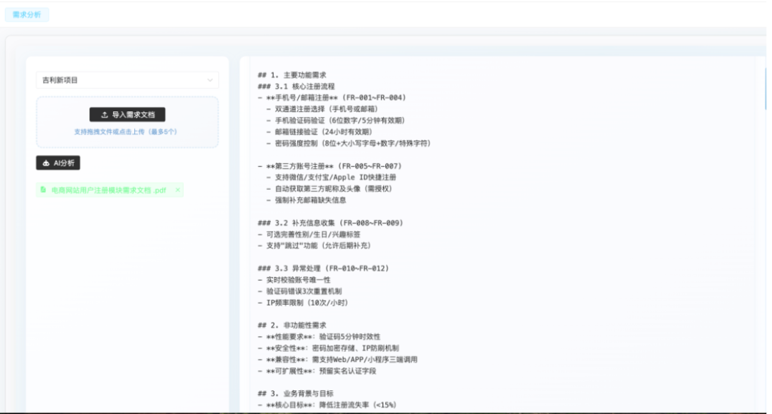Remove the uploaded PDF by clicking its × icon

click(178, 191)
